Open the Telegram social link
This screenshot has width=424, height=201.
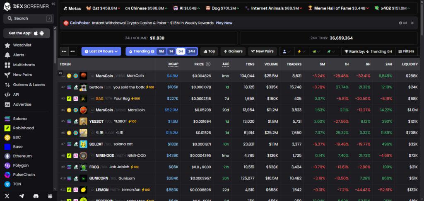pos(22,196)
